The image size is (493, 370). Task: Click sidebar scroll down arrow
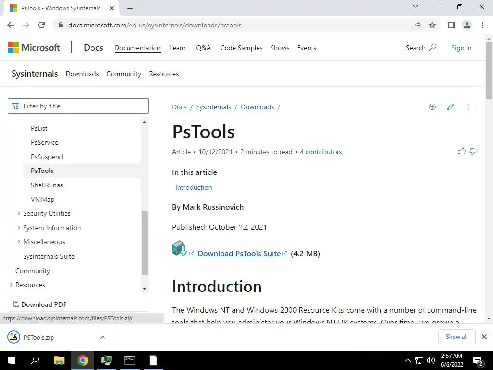(x=144, y=289)
